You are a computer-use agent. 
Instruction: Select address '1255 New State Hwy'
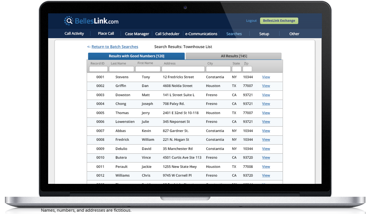tap(180, 167)
